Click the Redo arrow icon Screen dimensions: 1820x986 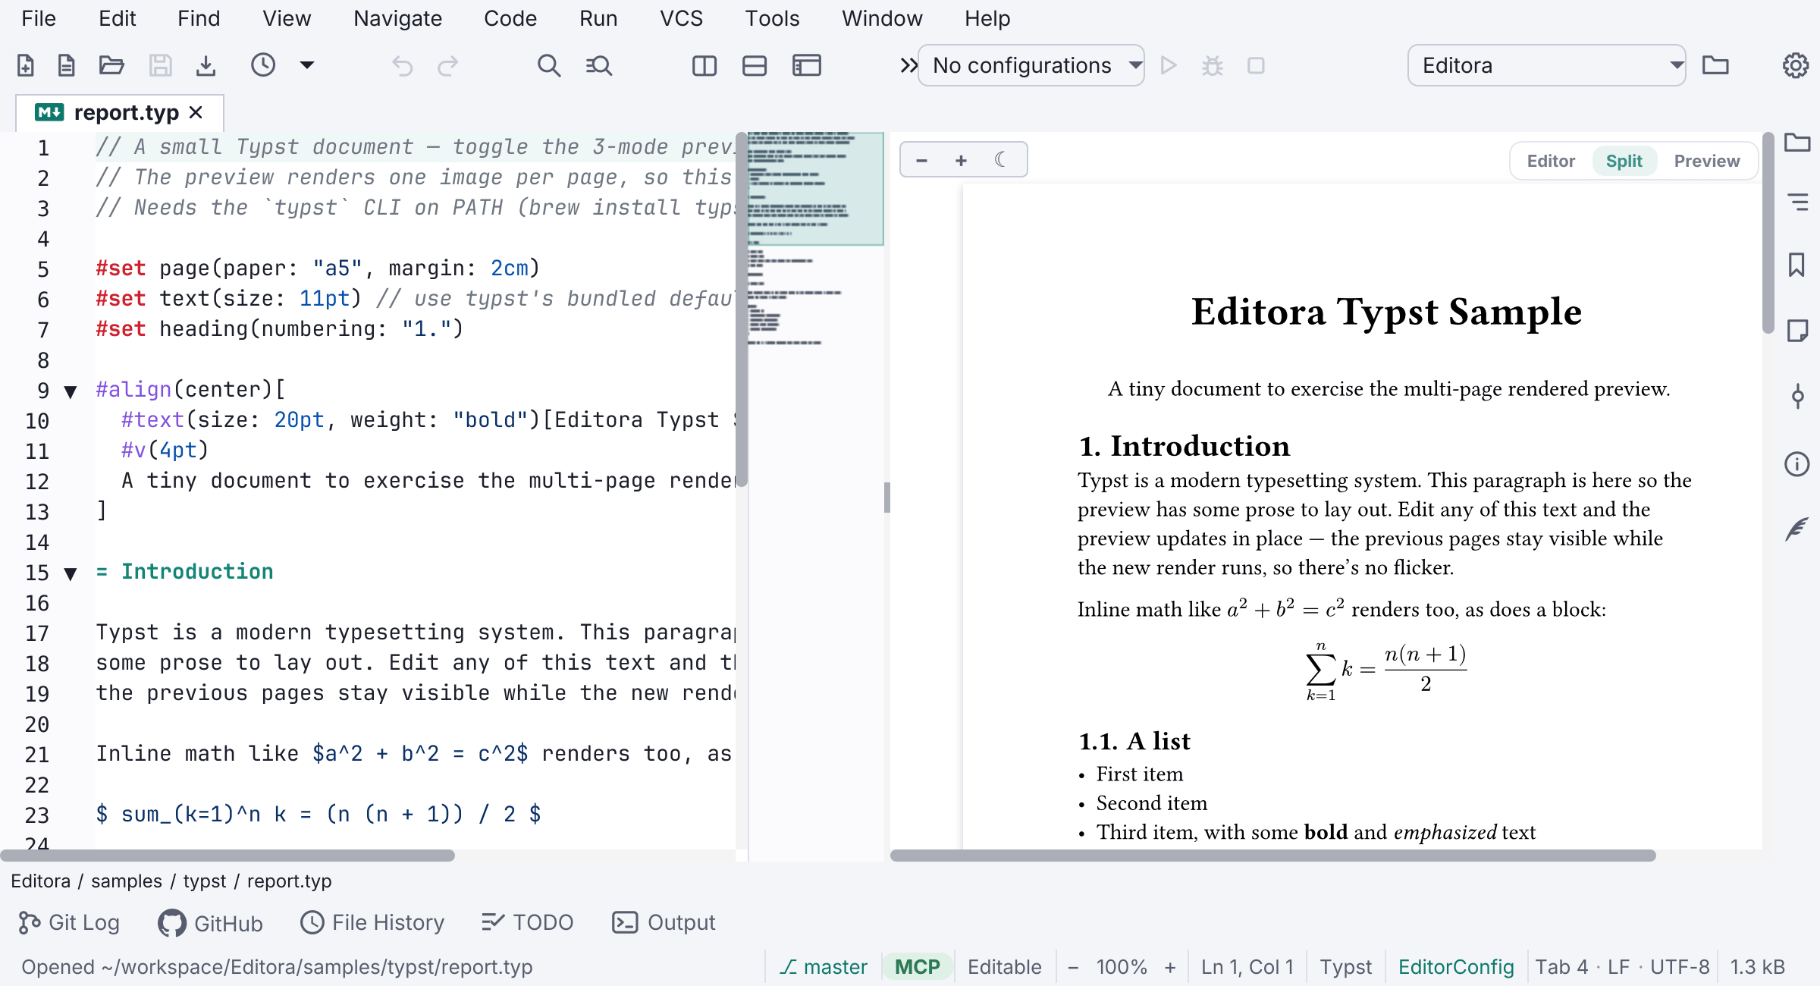pyautogui.click(x=448, y=66)
